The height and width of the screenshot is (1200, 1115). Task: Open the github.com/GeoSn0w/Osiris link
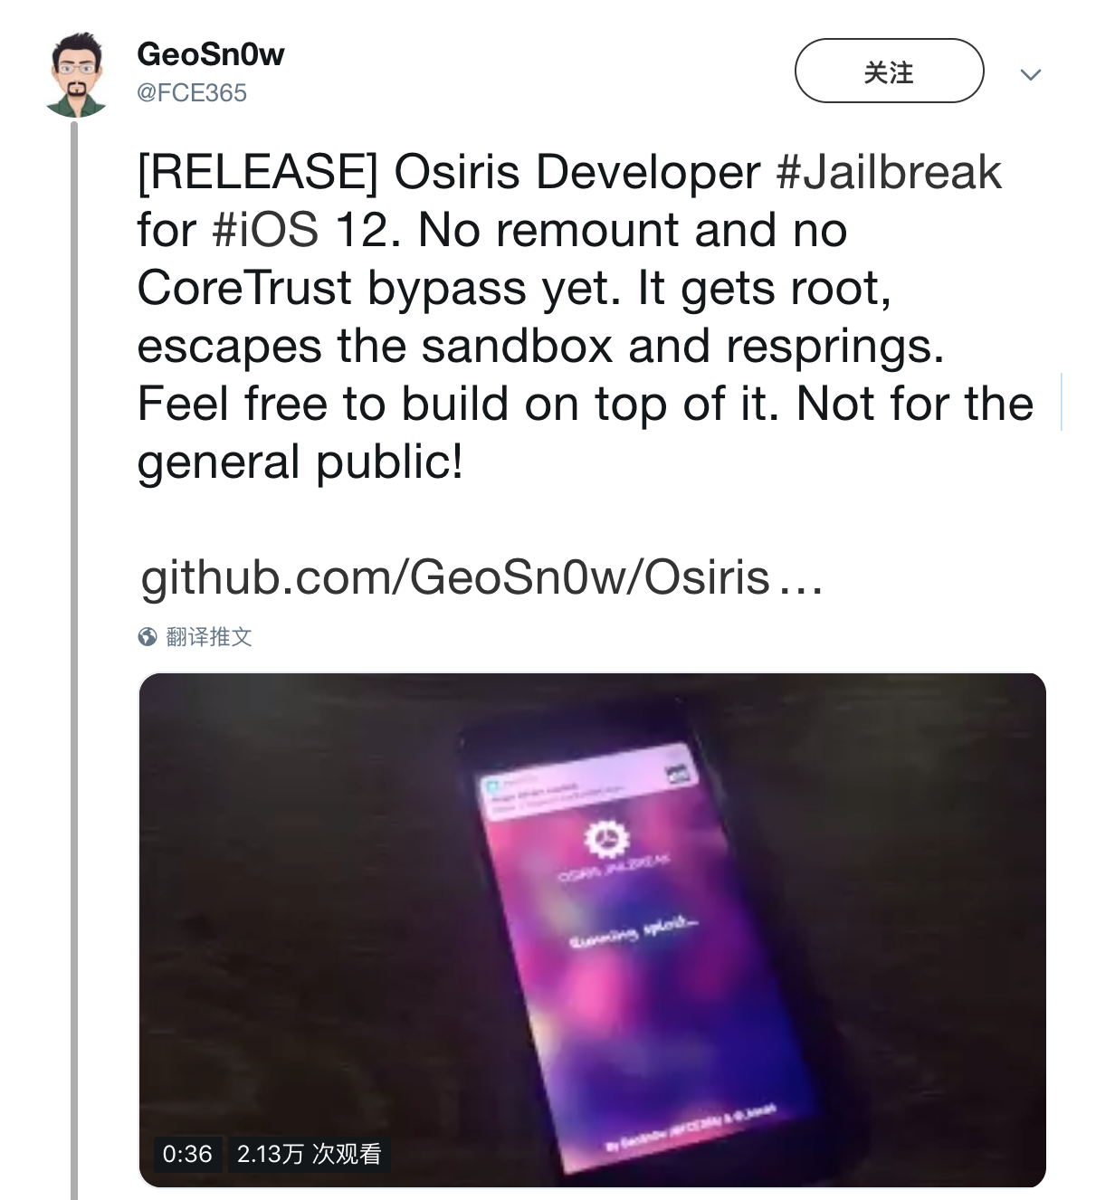coord(481,578)
